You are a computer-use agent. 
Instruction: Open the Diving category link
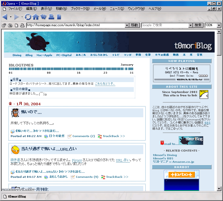click(17, 55)
